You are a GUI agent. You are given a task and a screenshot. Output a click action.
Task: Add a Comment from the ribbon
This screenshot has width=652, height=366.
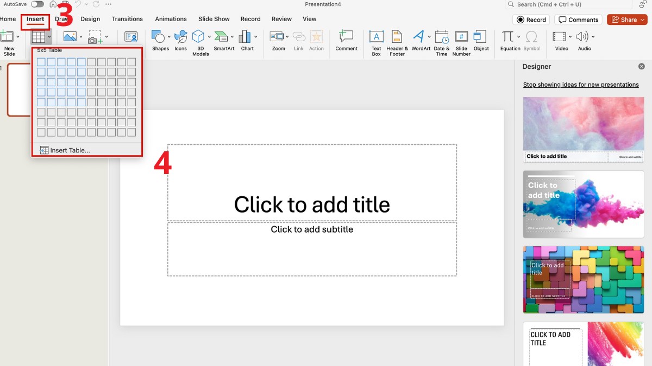(346, 37)
